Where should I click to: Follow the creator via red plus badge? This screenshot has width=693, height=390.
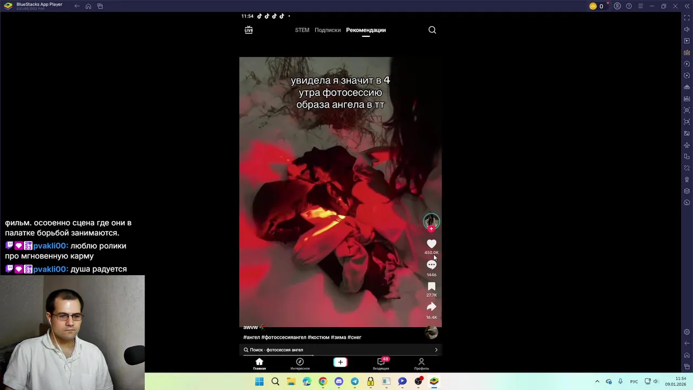point(432,229)
